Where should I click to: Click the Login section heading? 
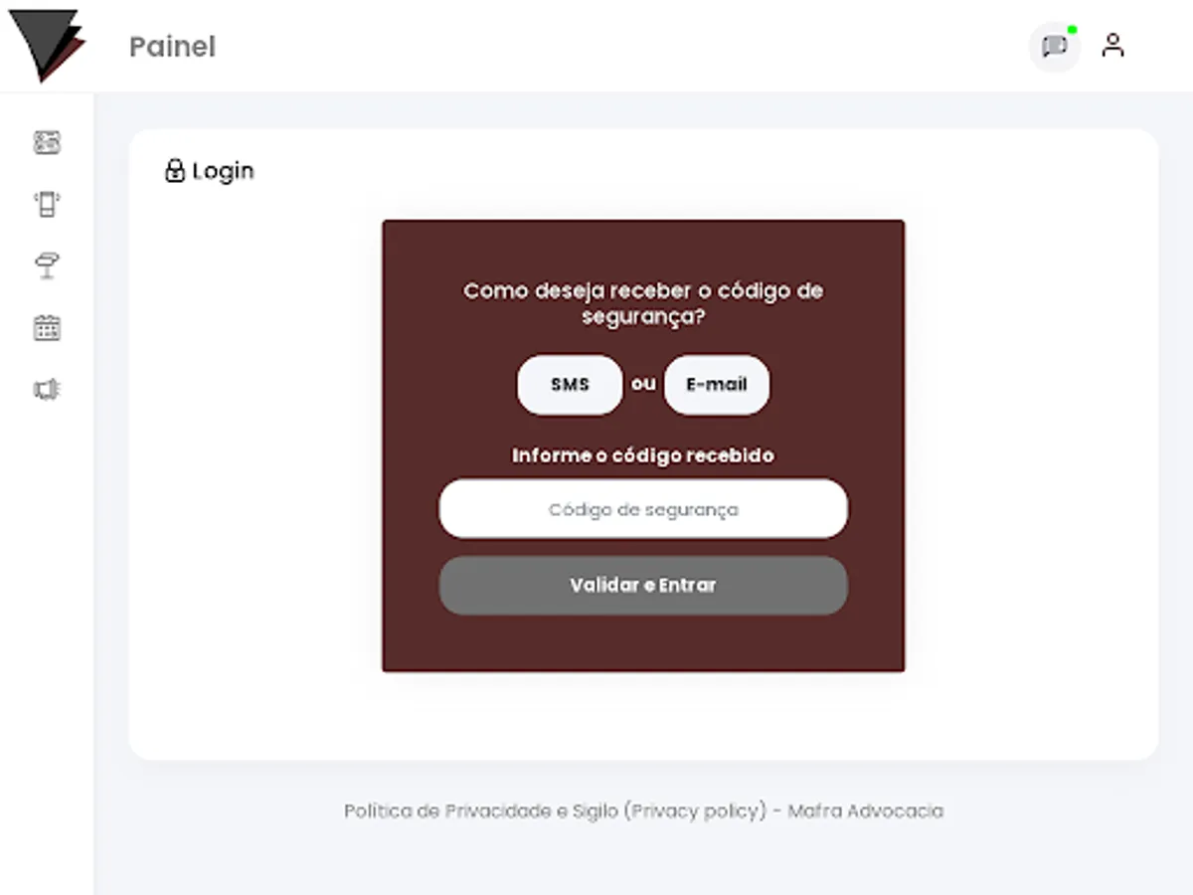224,171
